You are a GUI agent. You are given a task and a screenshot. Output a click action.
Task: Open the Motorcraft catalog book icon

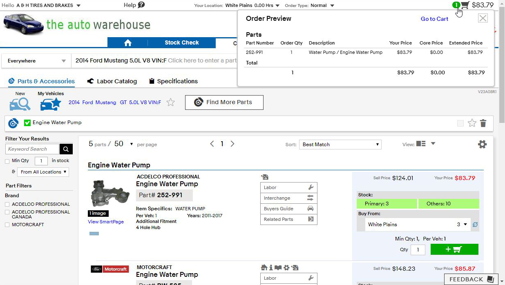(278, 267)
